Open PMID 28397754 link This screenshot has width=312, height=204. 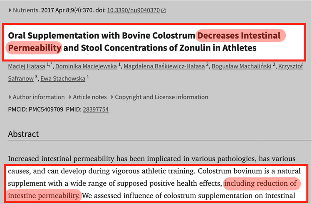(96, 109)
